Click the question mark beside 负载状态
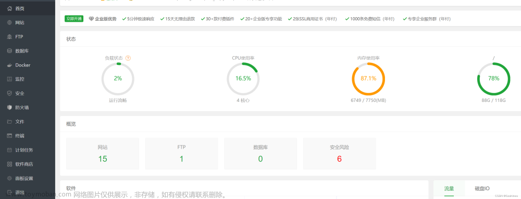Screen dimensions: 521x199 click(128, 58)
